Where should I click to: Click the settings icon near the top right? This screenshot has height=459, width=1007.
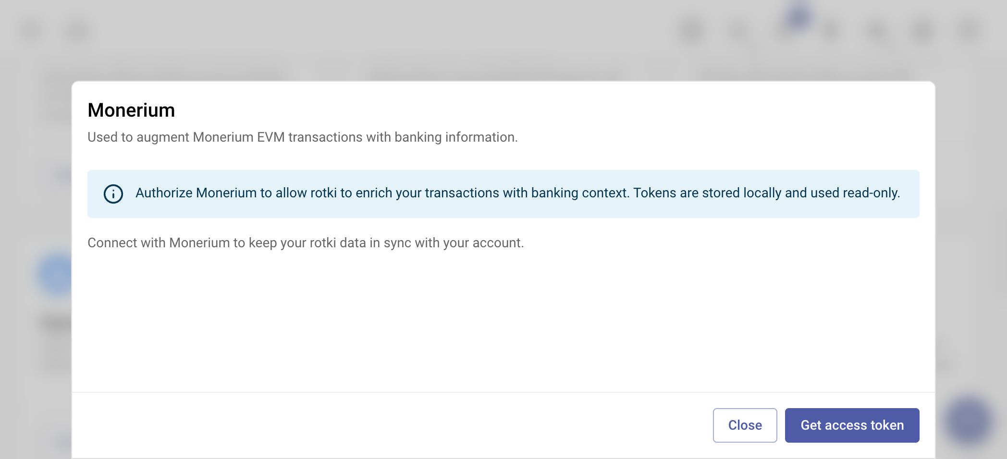click(922, 31)
